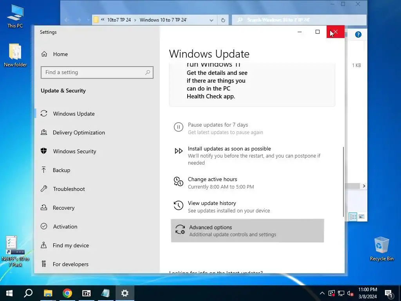Click the taskbar search magnifier
Viewport: 401px width, 301px height.
click(28, 293)
